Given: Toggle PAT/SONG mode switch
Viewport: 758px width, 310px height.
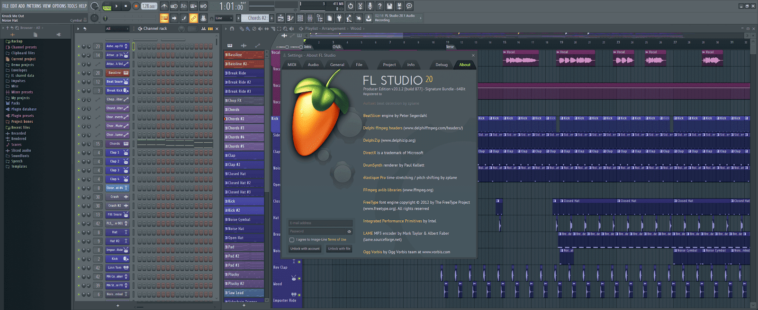Looking at the screenshot, I should (107, 6).
